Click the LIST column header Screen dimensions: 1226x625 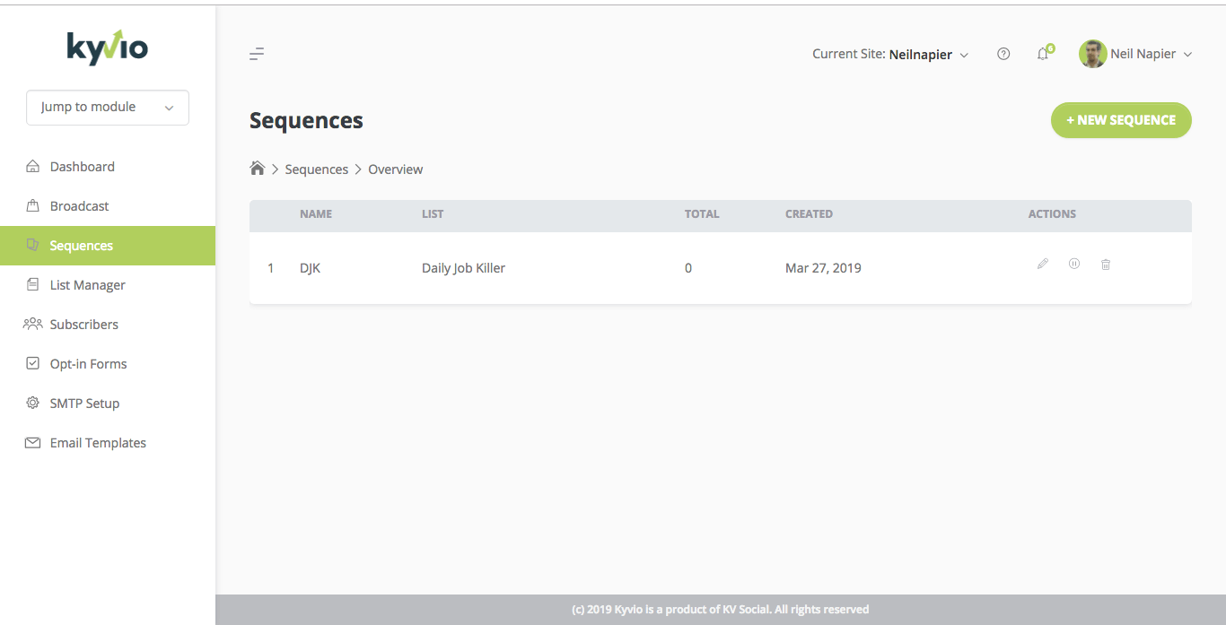point(433,214)
